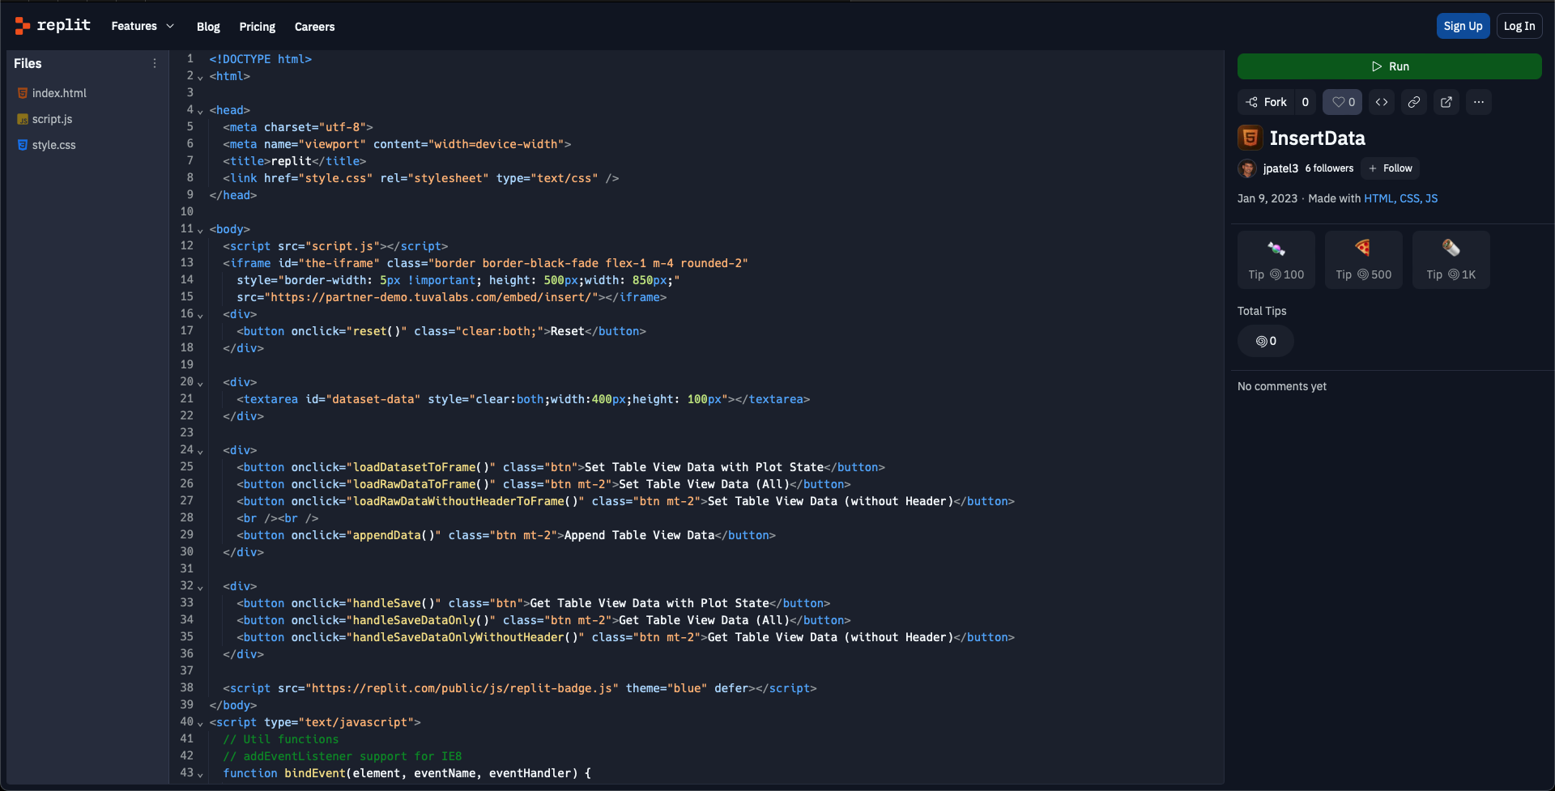
Task: Fold the script block at line 40
Action: [200, 724]
